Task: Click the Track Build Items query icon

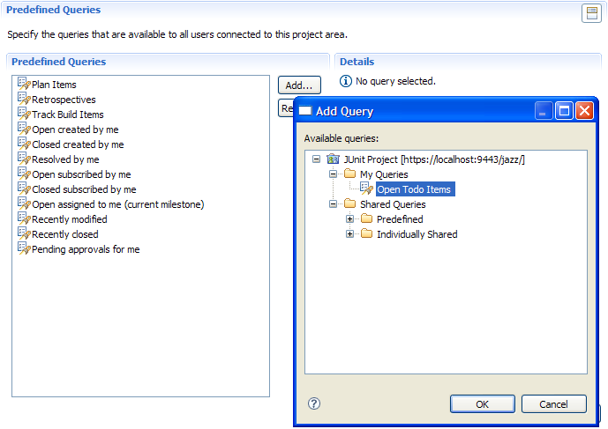Action: pyautogui.click(x=24, y=114)
